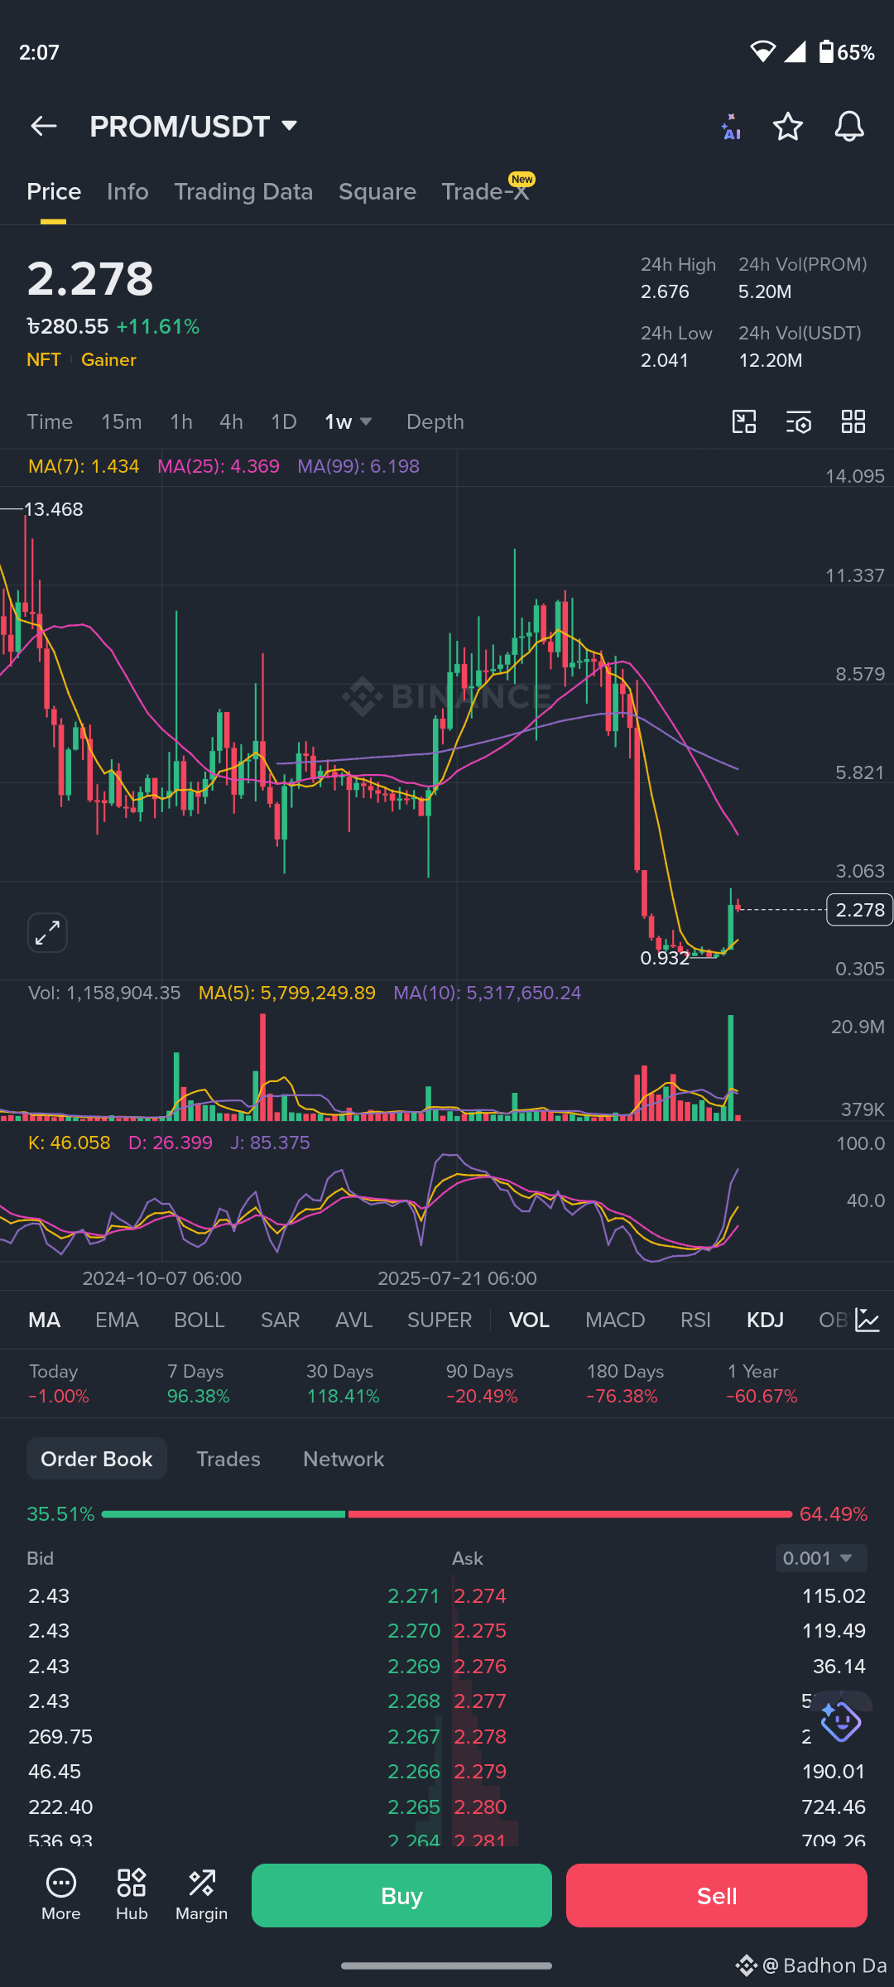Tap the green Buy button

tap(401, 1896)
